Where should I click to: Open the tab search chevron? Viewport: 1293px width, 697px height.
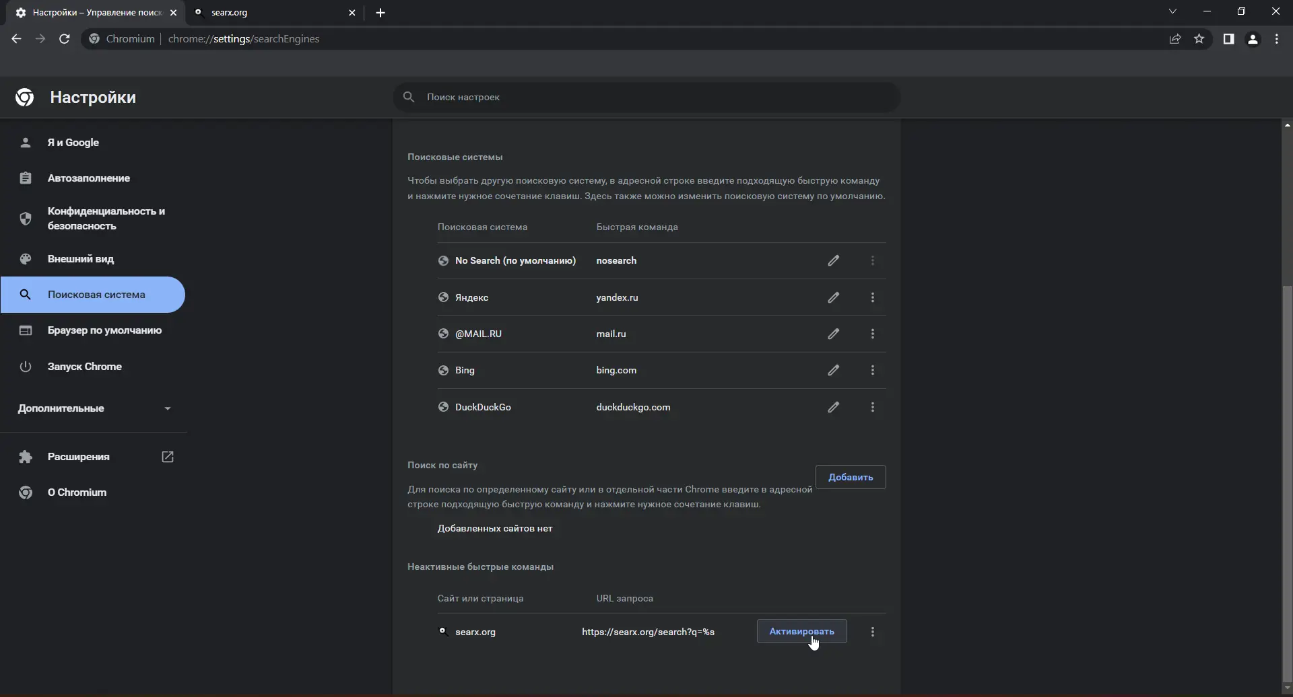[x=1173, y=11]
